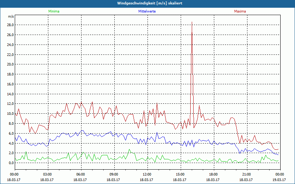295x184 pixels.
Task: Click the 09:00 time axis label
Action: tap(114, 174)
